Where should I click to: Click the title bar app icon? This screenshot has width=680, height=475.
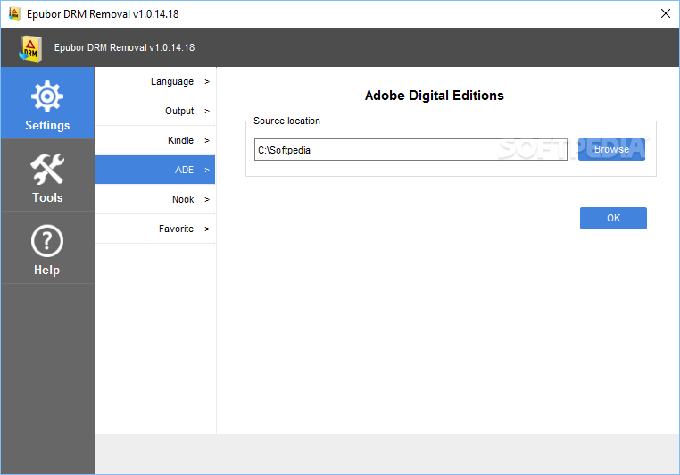point(14,14)
